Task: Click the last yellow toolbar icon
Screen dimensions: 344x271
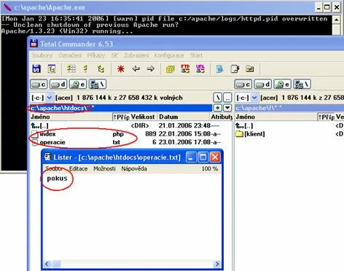Action: tap(250, 69)
